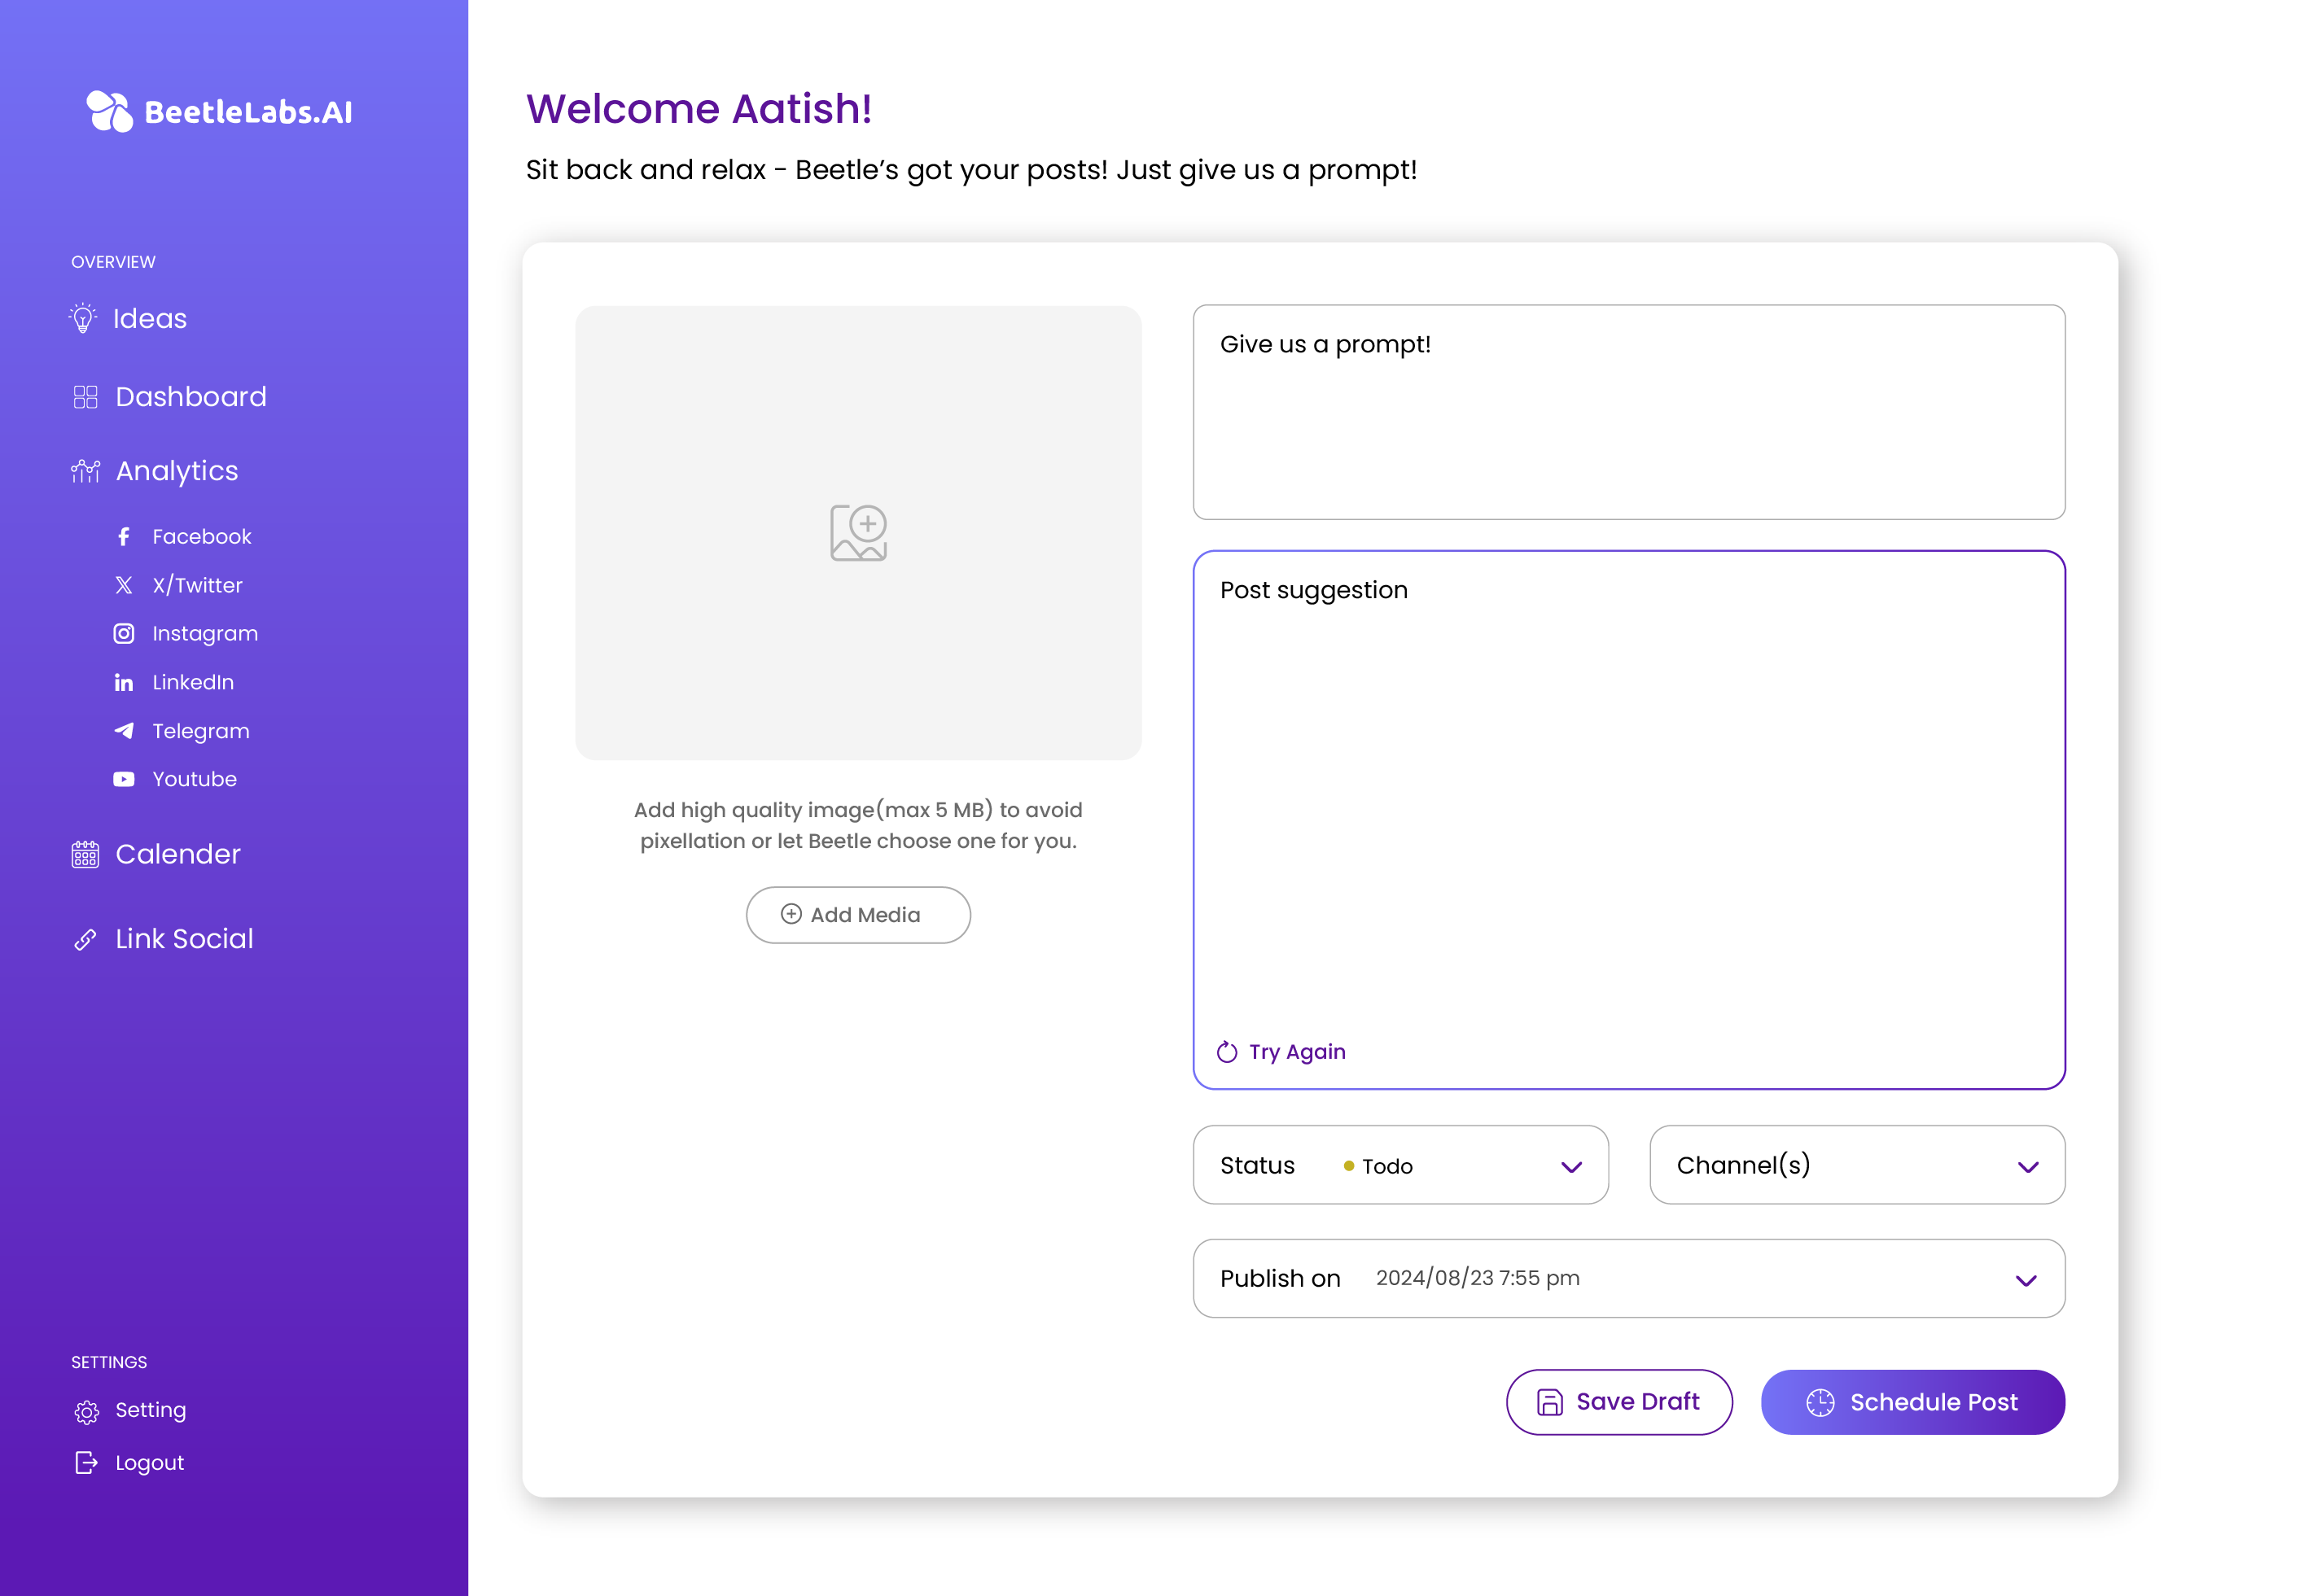Click the LinkedIn icon in sidebar
This screenshot has height=1596, width=2317.
coord(123,683)
